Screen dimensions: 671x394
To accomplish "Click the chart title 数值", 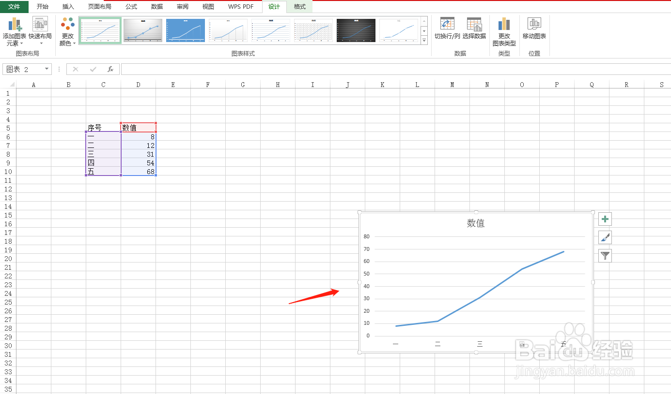I will pyautogui.click(x=476, y=223).
